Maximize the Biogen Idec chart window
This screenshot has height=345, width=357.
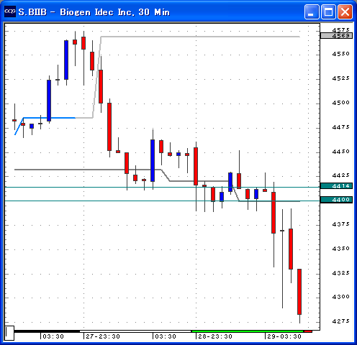point(328,11)
